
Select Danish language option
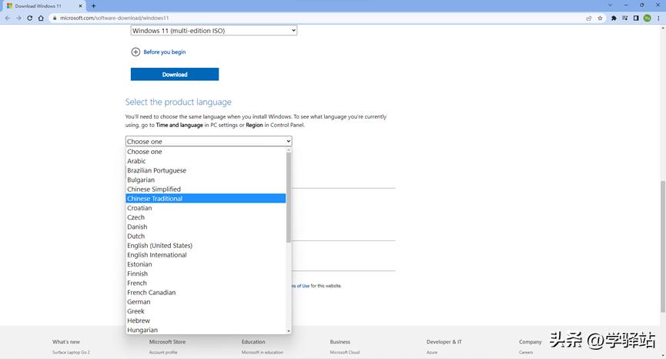(206, 226)
